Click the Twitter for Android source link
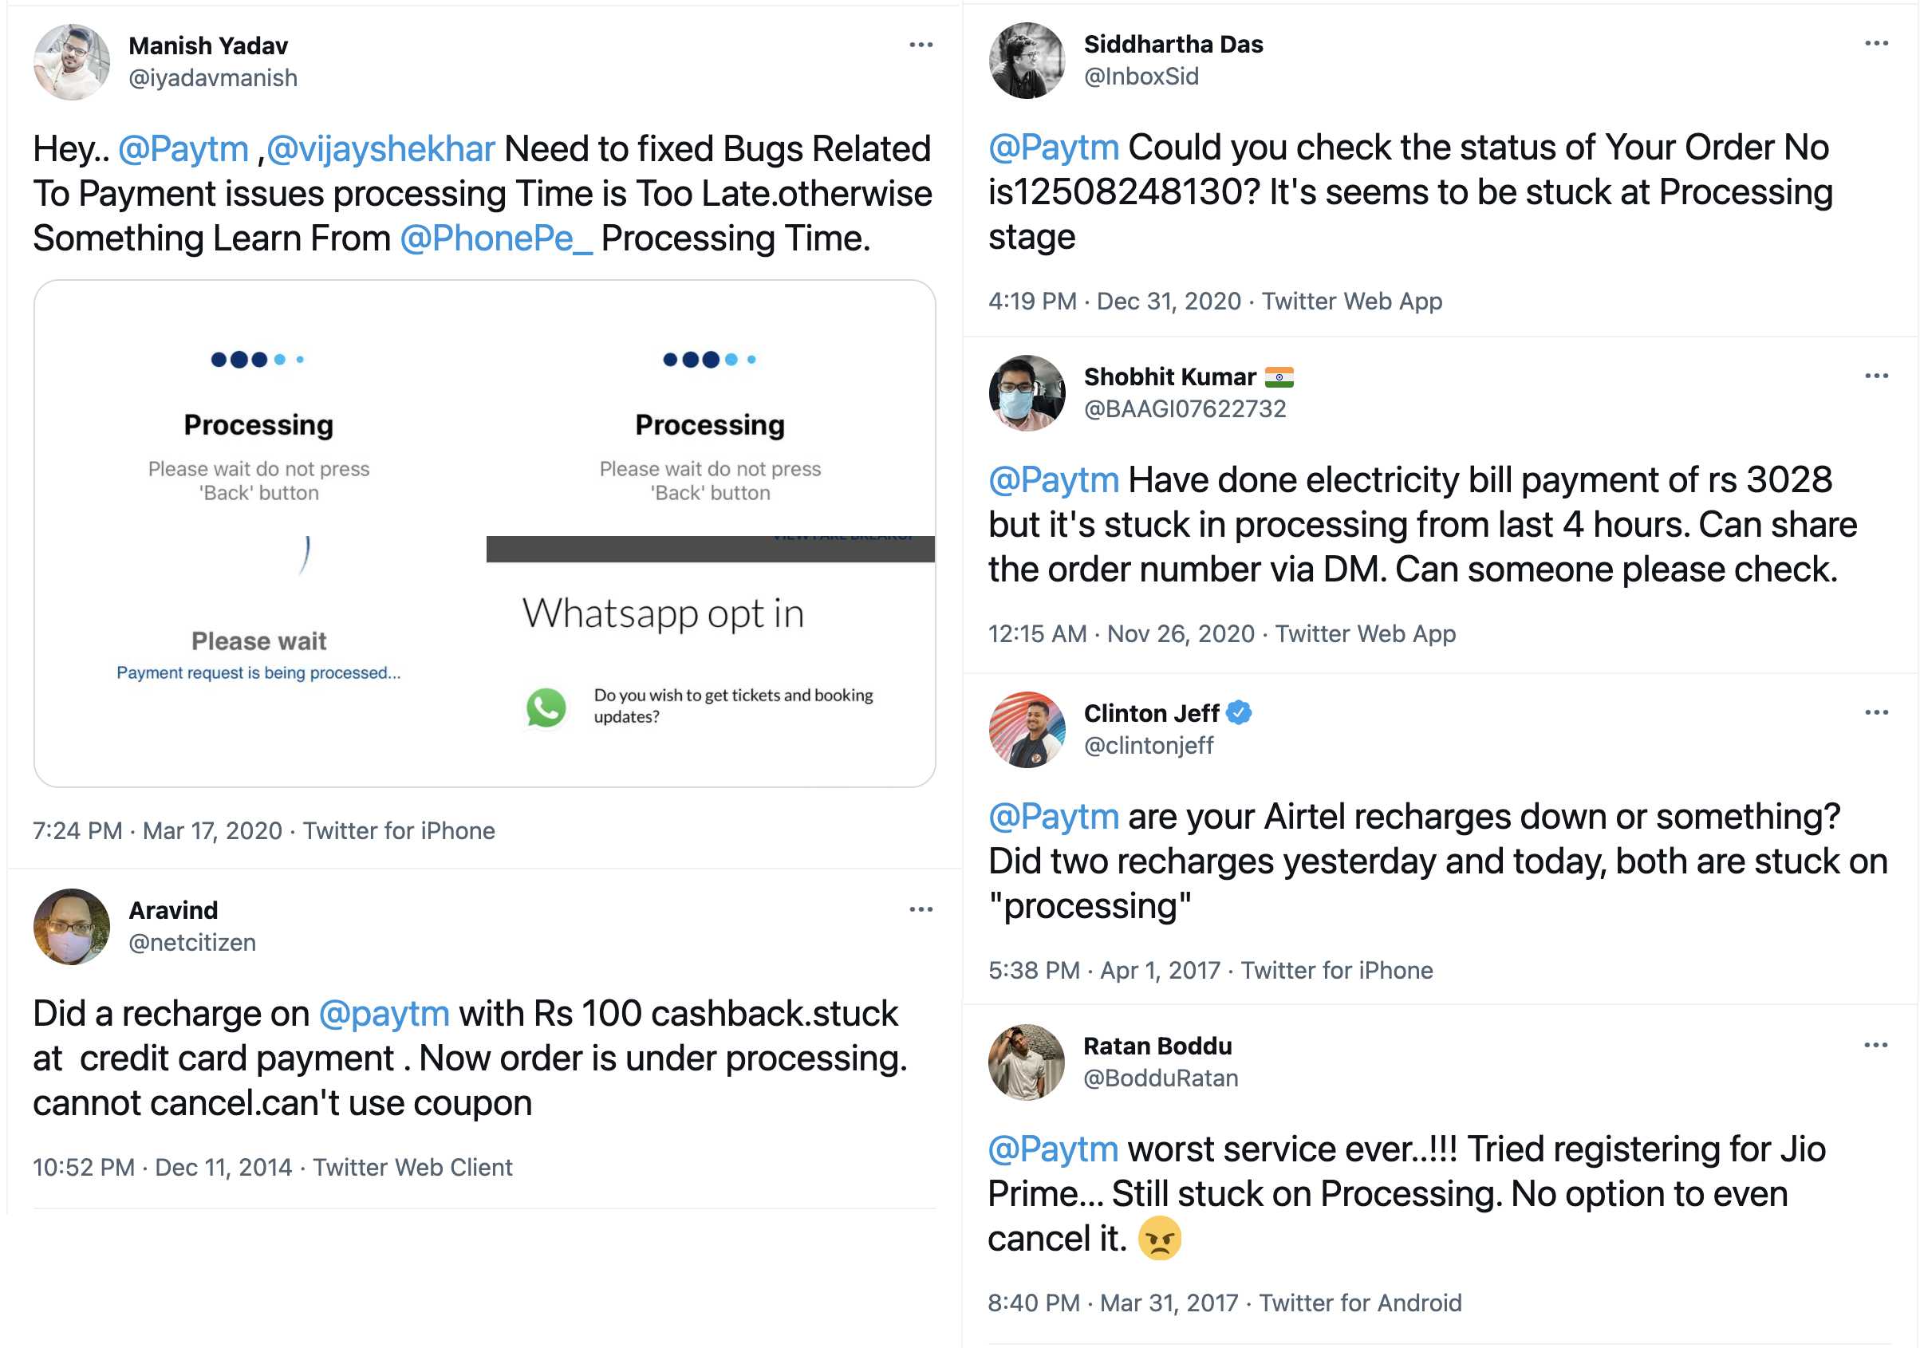Viewport: 1920px width, 1348px height. (1361, 1303)
